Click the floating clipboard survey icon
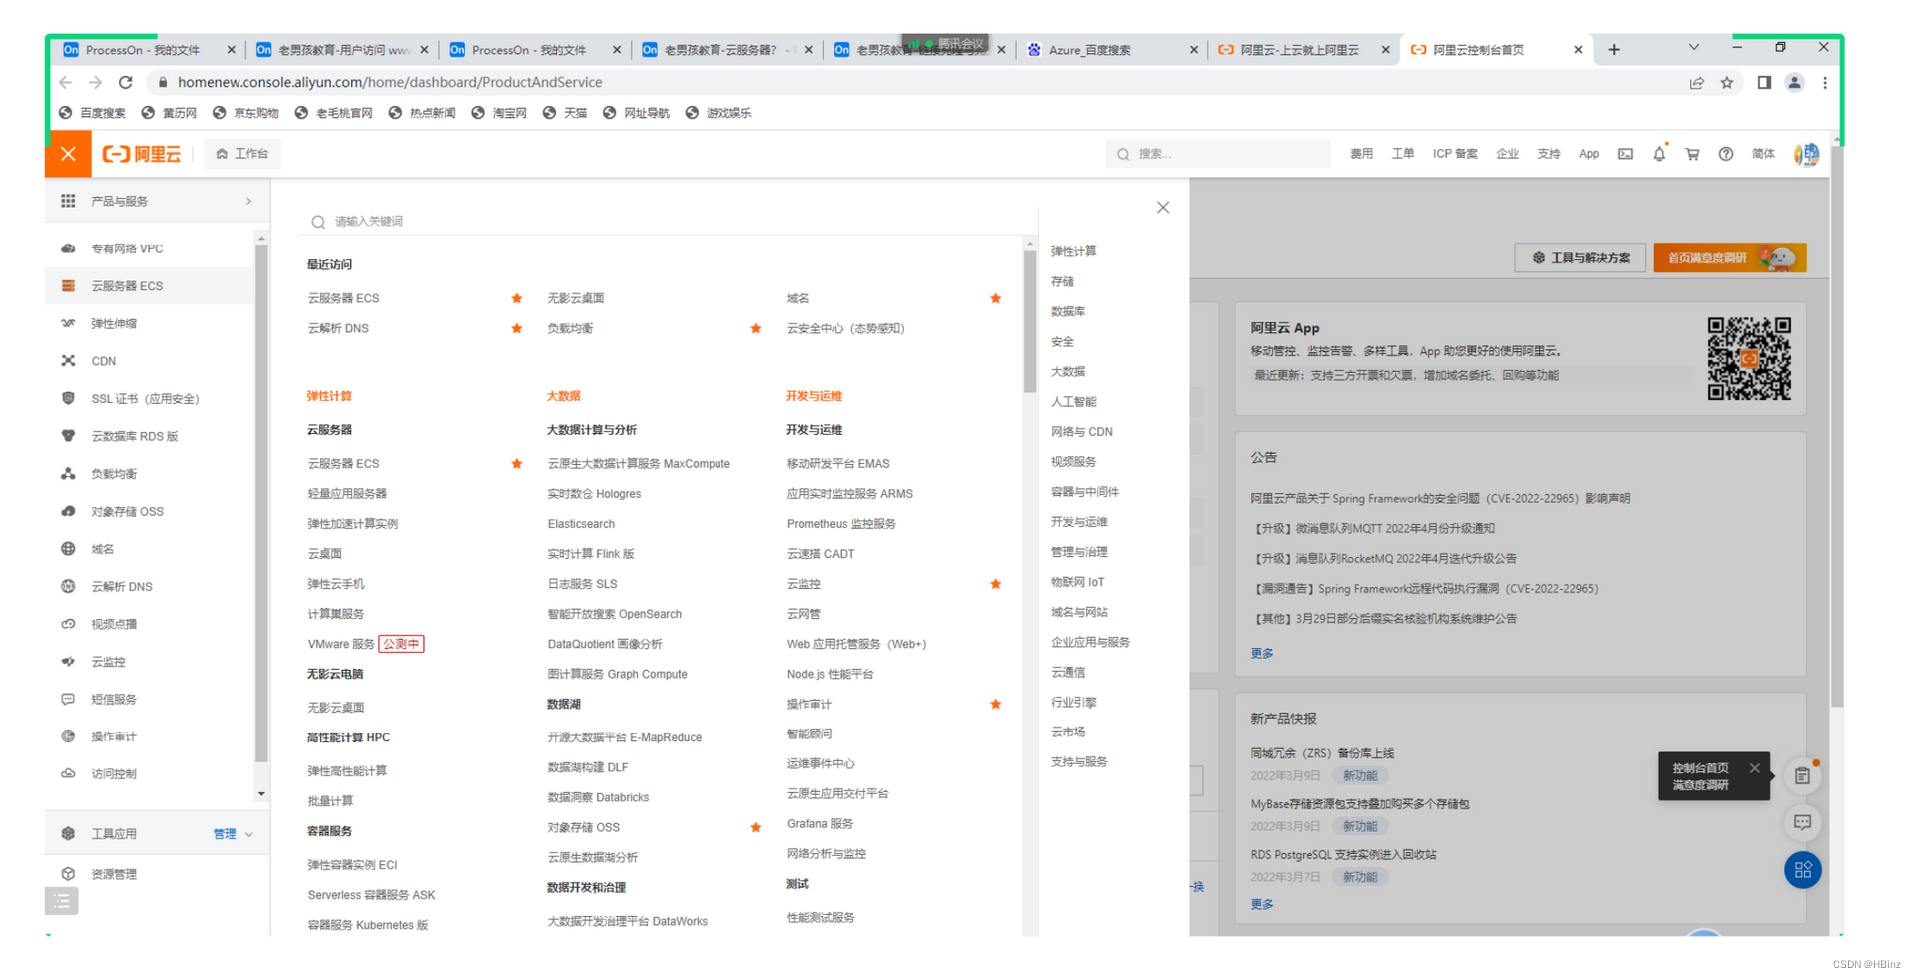Viewport: 1916px width, 978px height. click(1802, 776)
